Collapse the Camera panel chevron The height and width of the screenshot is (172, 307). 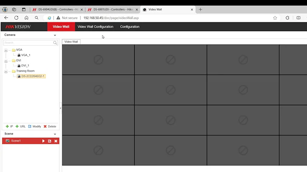(55, 35)
